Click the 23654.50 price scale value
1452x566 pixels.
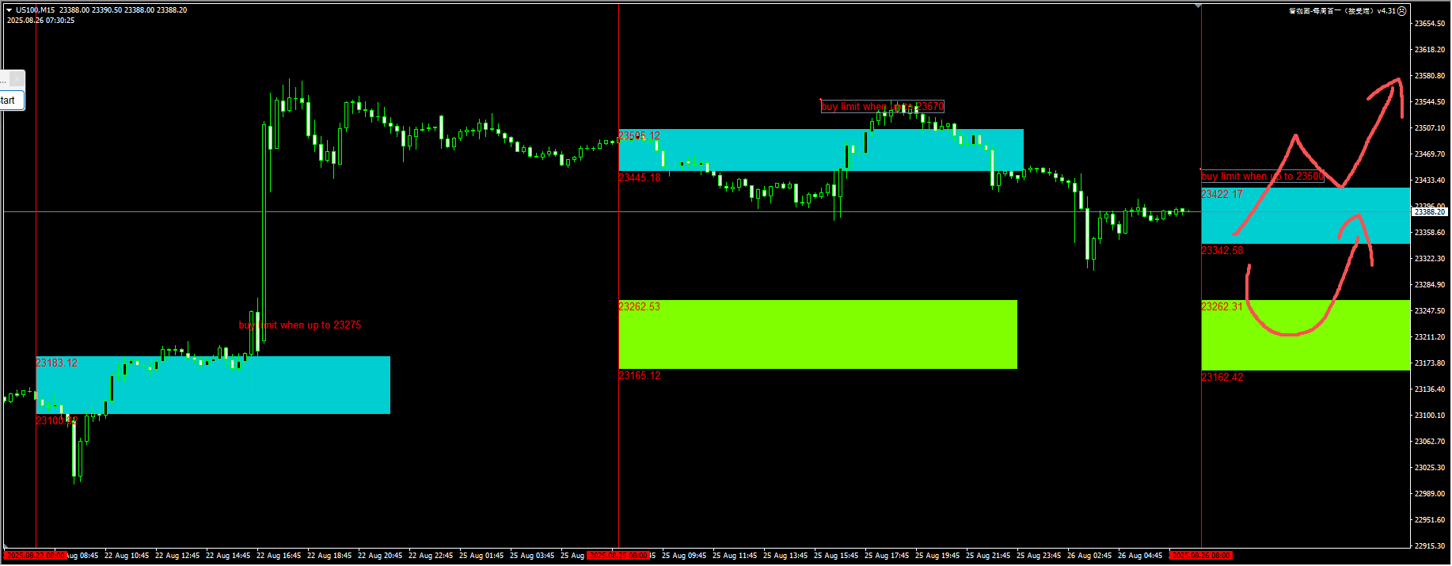(x=1430, y=24)
